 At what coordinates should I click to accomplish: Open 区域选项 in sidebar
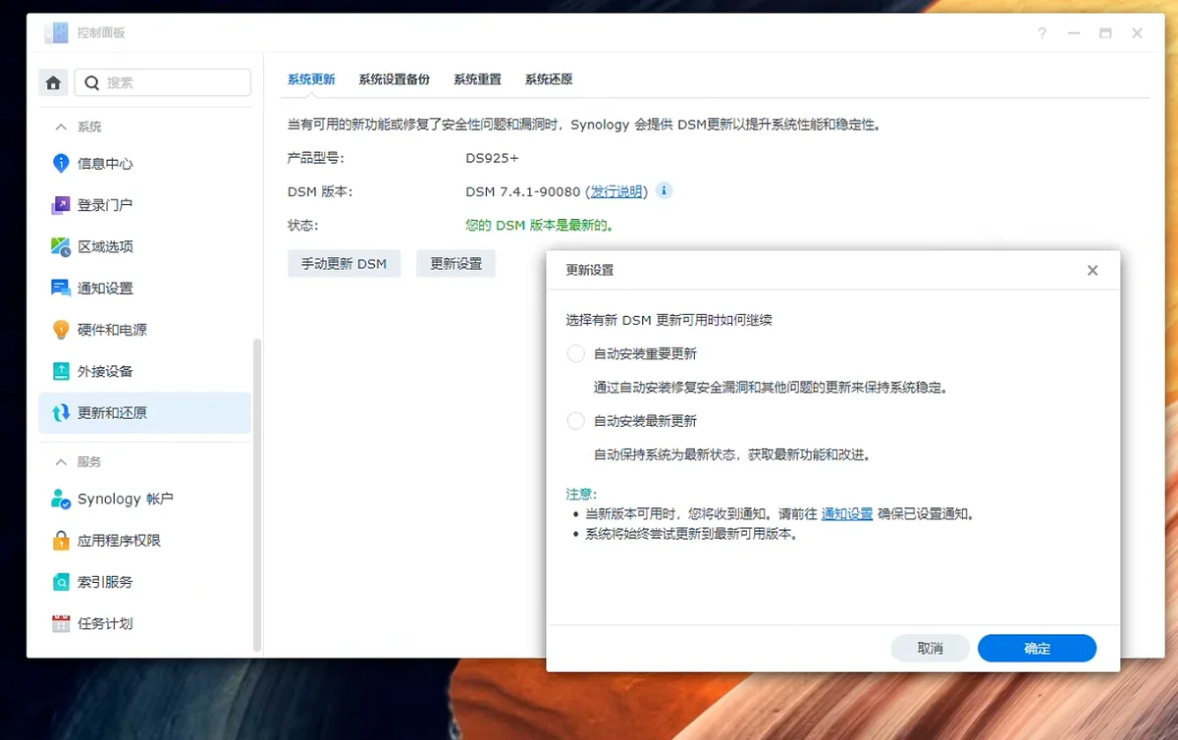click(144, 246)
